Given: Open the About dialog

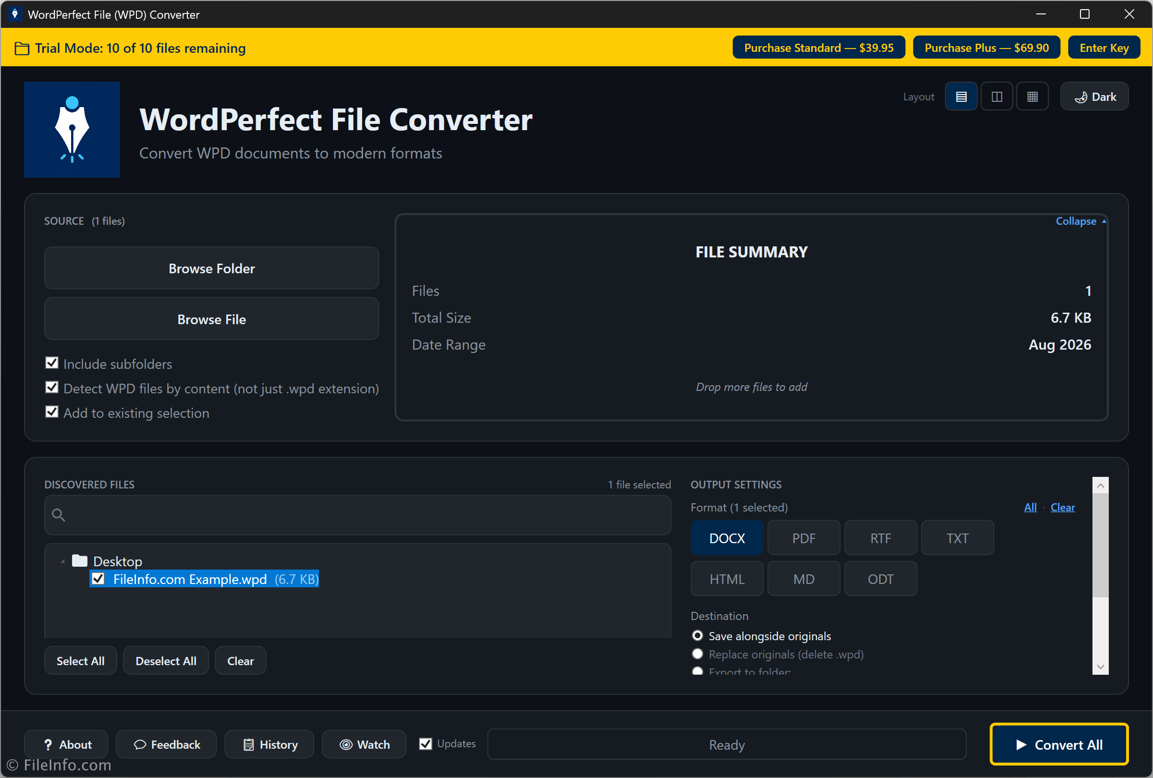Looking at the screenshot, I should (66, 744).
